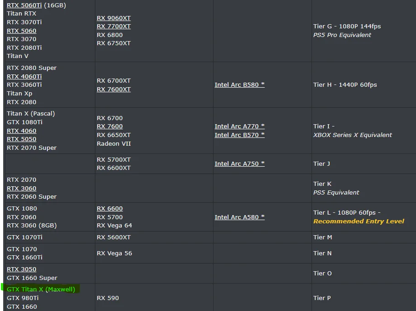416x311 pixels.
Task: Click the XBOX Series X Equivalent text
Action: coord(352,135)
